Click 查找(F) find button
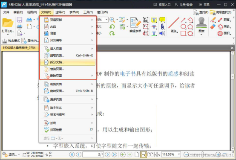The height and width of the screenshot is (160, 236). [x=201, y=12]
